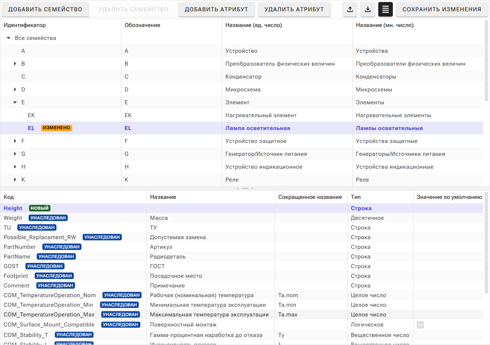Viewport: 490px width, 345px height.
Task: Expand family D tree node
Action: pos(15,90)
